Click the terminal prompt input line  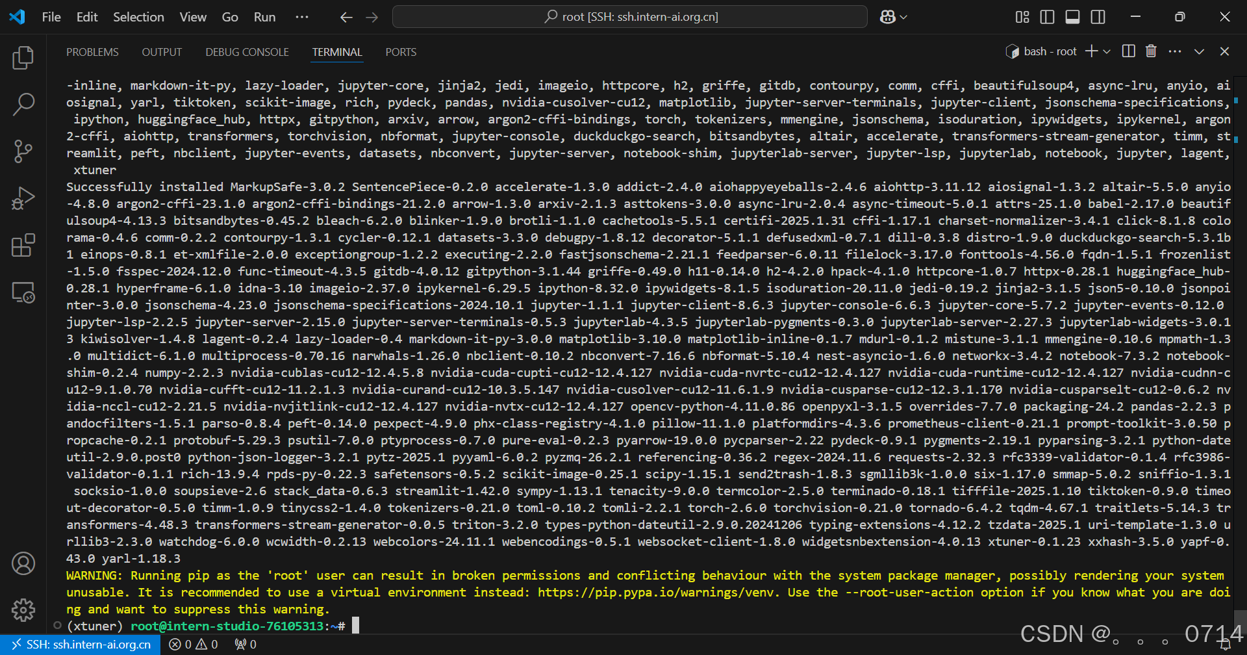tap(213, 626)
